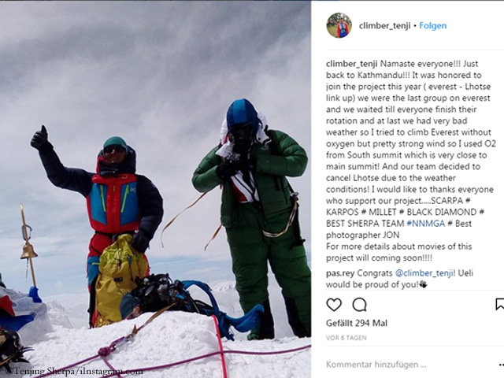Click the brass bell on the pole
Screen dimensions: 504x378
click(x=29, y=250)
